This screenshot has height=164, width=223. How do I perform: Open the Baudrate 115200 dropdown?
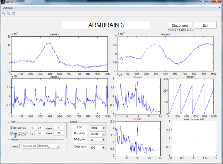coord(103,134)
